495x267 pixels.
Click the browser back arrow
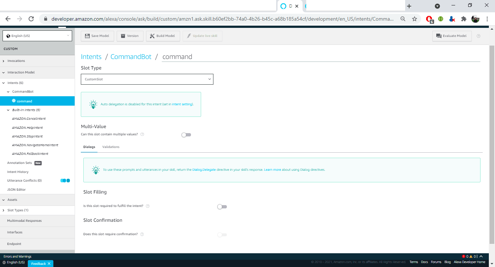pyautogui.click(x=8, y=19)
